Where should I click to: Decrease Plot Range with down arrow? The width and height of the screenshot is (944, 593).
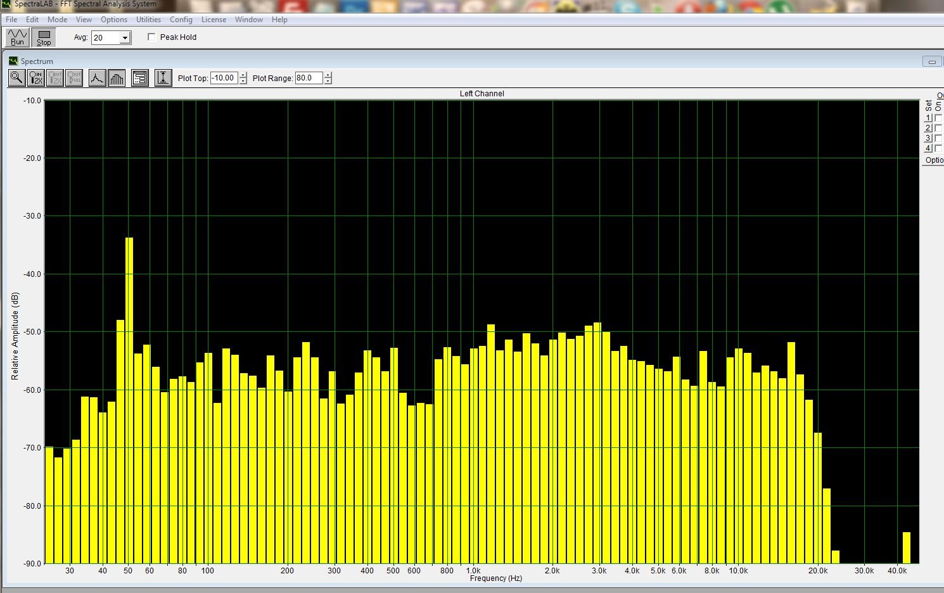328,81
